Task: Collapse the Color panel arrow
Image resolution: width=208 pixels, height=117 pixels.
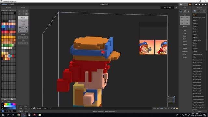Action: pos(2,102)
